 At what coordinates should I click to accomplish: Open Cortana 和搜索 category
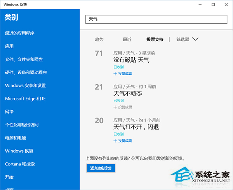coord(20,164)
